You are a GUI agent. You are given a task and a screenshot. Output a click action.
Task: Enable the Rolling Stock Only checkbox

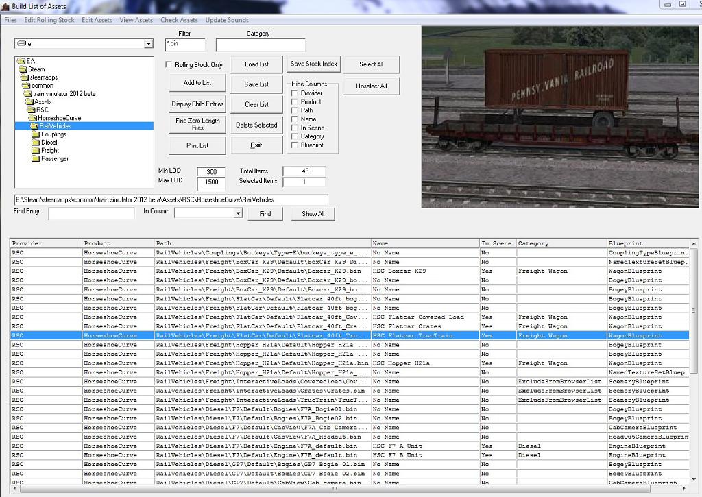coord(169,65)
